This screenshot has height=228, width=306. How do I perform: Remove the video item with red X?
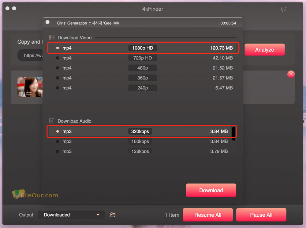pos(291,74)
